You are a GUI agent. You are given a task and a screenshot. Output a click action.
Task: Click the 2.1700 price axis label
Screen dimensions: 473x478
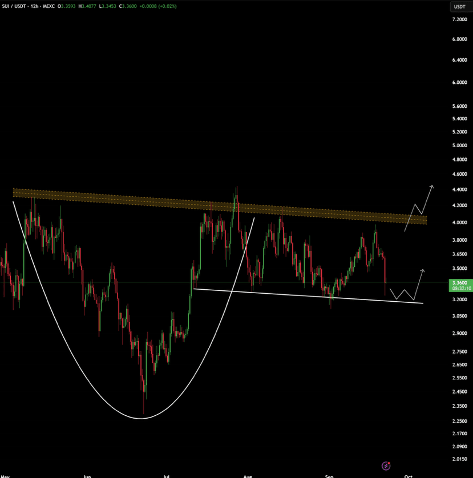click(x=459, y=434)
